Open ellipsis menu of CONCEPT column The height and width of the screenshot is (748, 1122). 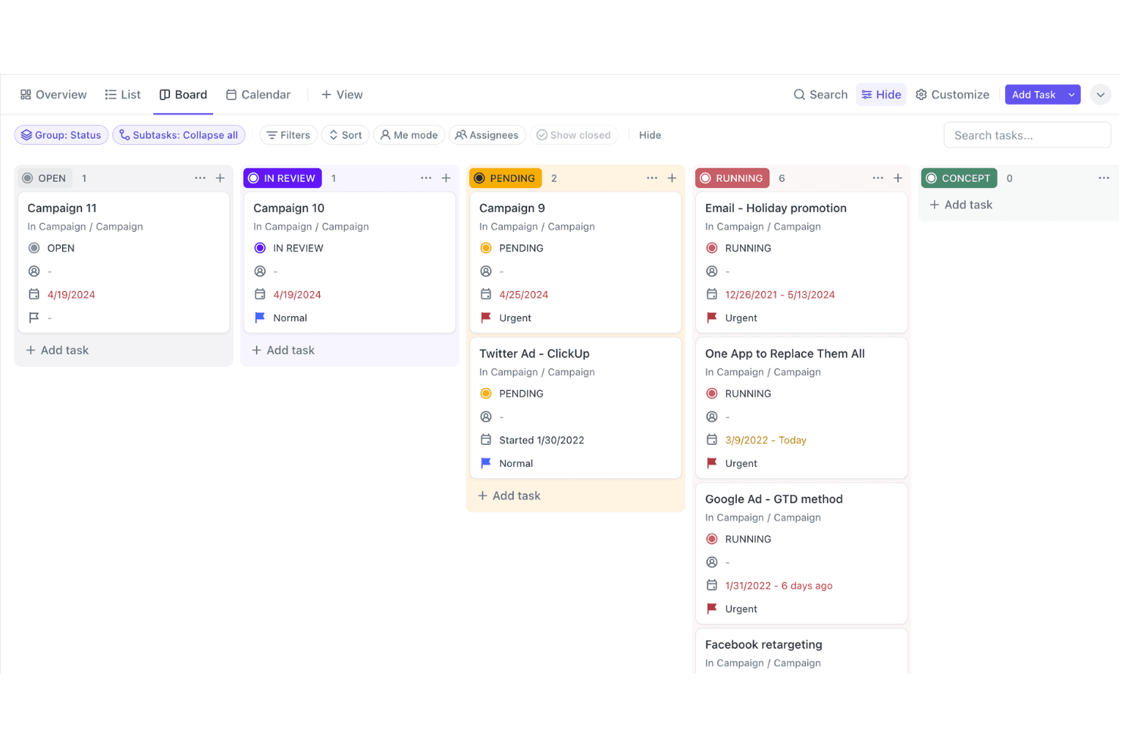click(x=1104, y=178)
